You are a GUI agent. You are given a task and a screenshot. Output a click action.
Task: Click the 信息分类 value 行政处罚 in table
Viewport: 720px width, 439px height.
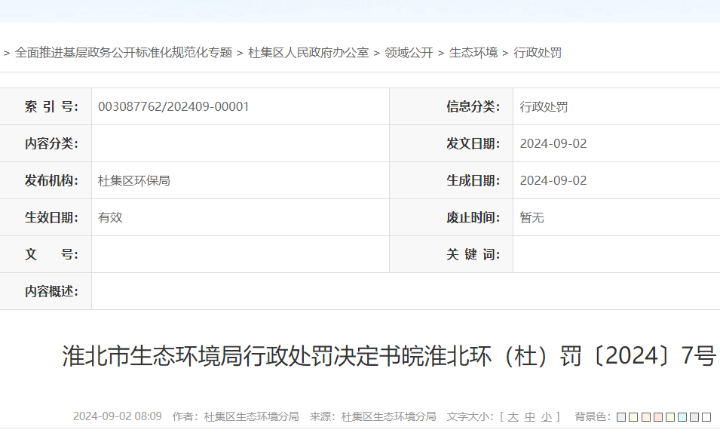(x=544, y=107)
